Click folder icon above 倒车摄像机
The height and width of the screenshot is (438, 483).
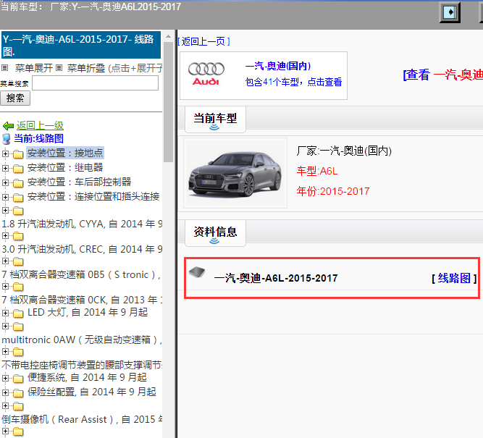(18, 406)
